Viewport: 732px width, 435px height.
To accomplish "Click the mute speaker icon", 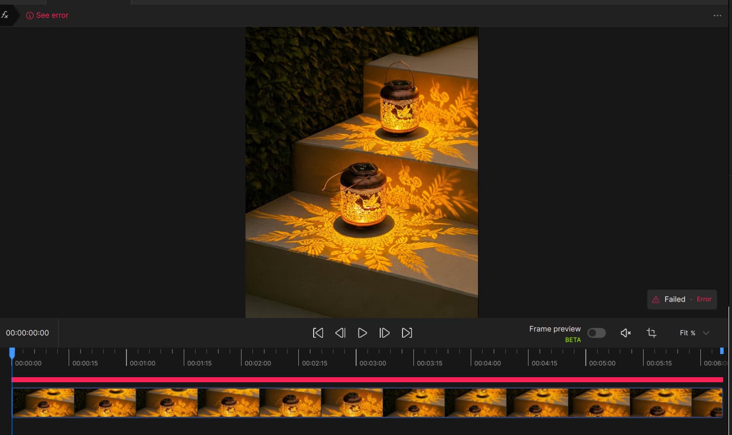I will 625,333.
